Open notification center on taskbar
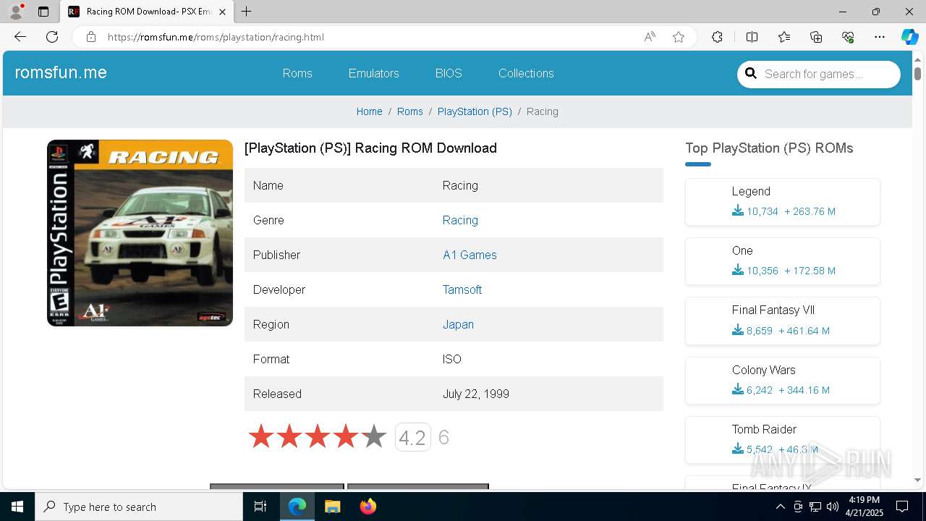Image resolution: width=926 pixels, height=521 pixels. (x=902, y=507)
